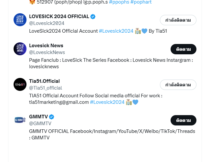Unfollow LOVESICK 2024 OFFICIAL via following button

(x=178, y=20)
